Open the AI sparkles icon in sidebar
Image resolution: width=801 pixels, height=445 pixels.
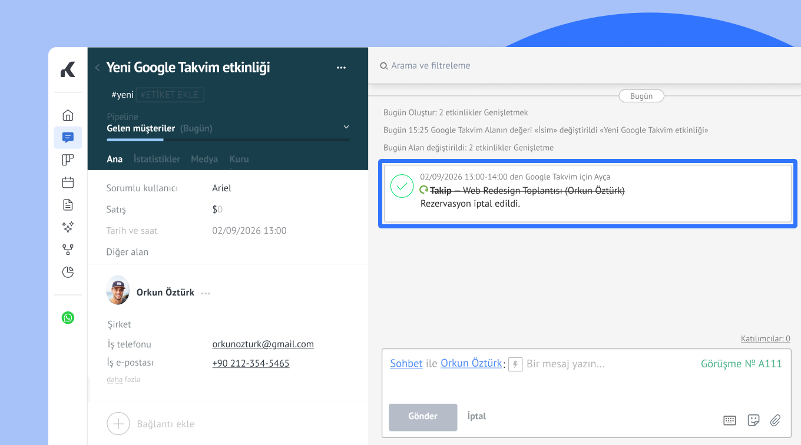(x=68, y=227)
